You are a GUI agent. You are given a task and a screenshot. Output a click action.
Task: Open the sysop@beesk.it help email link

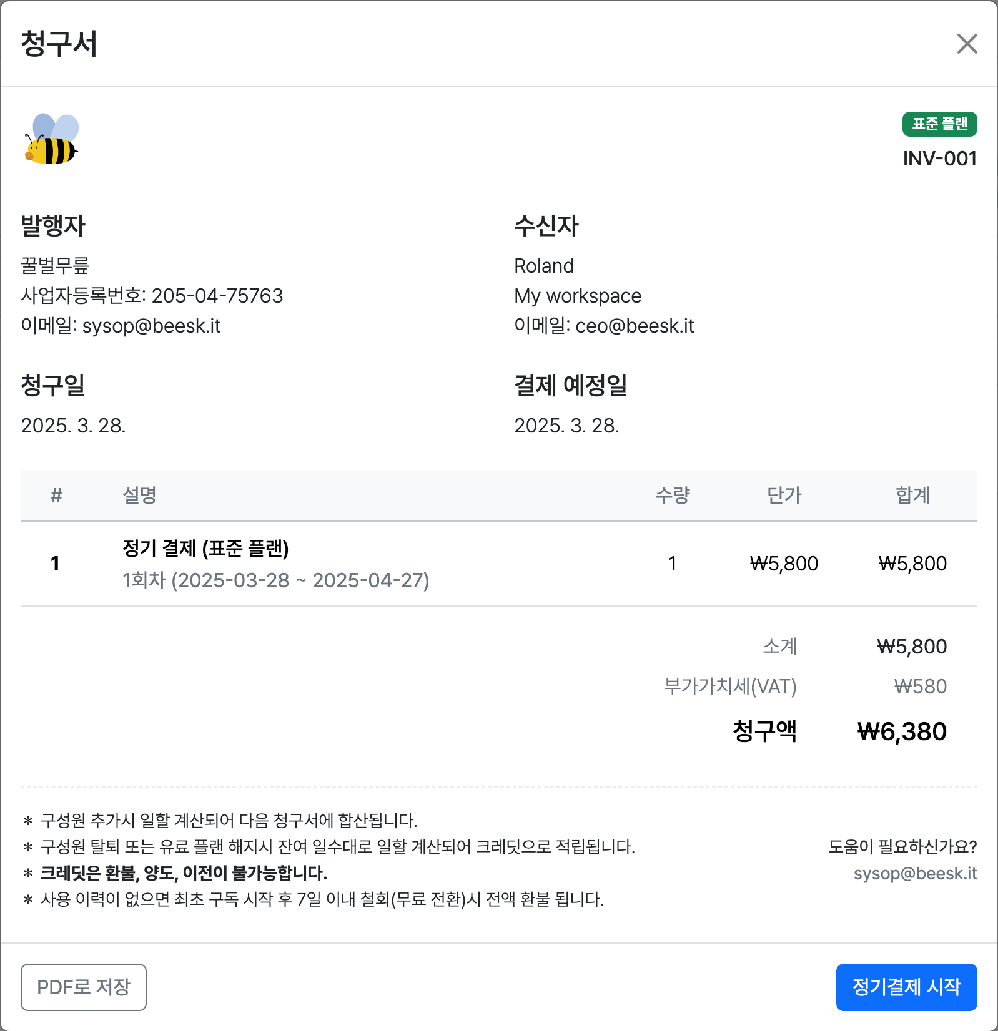point(915,873)
